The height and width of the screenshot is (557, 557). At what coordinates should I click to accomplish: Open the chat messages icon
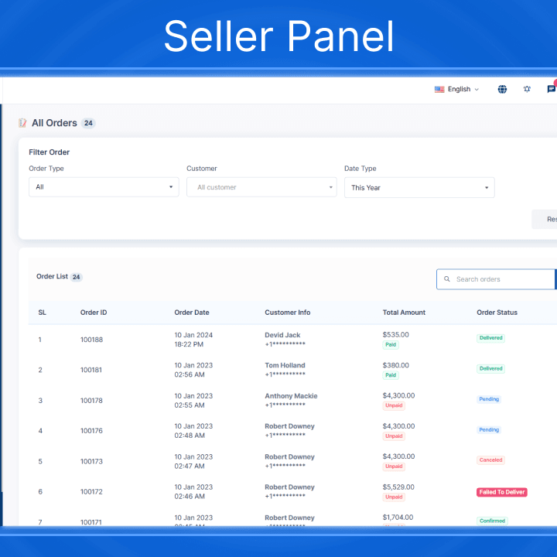551,89
